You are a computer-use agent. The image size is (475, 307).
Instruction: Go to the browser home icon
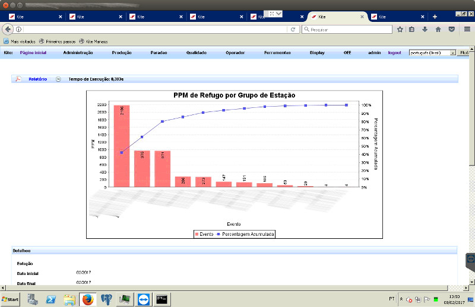coord(438,30)
